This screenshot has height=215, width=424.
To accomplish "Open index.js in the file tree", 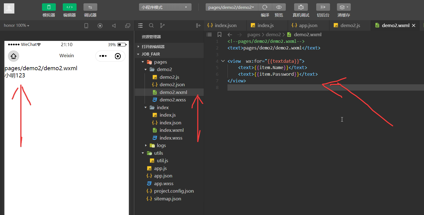I will pos(169,115).
